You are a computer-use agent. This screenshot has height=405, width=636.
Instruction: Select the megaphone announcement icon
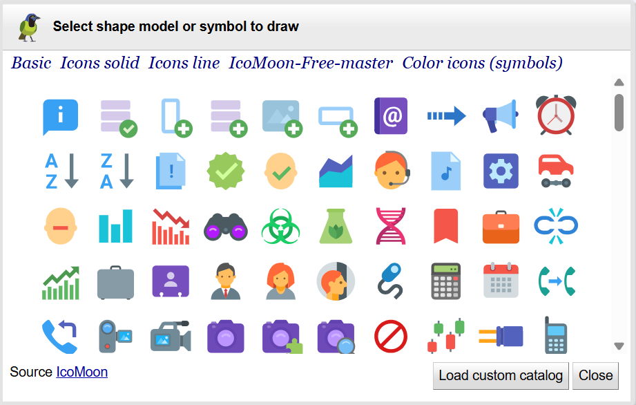(x=501, y=116)
